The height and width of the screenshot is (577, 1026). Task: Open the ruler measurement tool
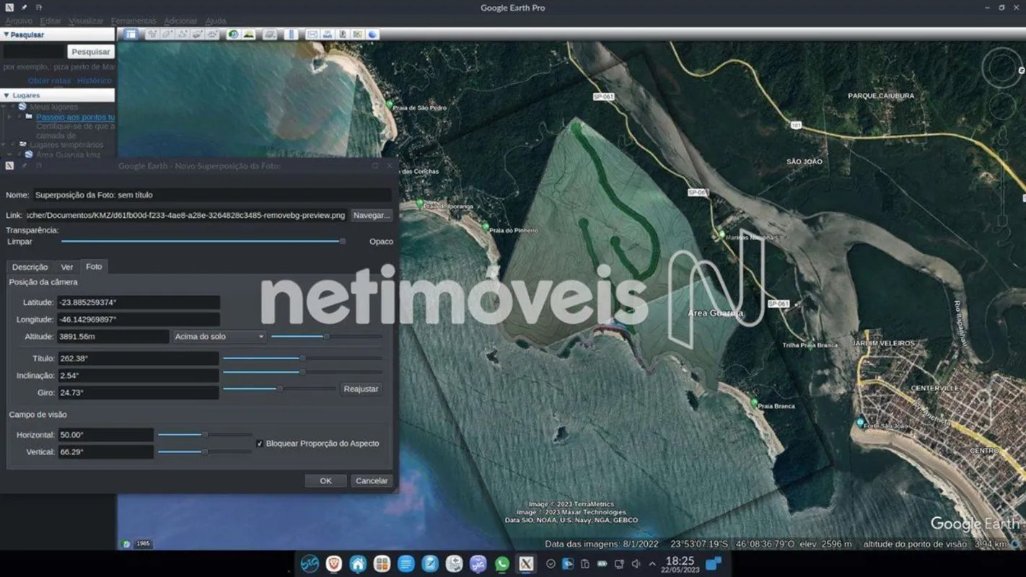coord(291,34)
